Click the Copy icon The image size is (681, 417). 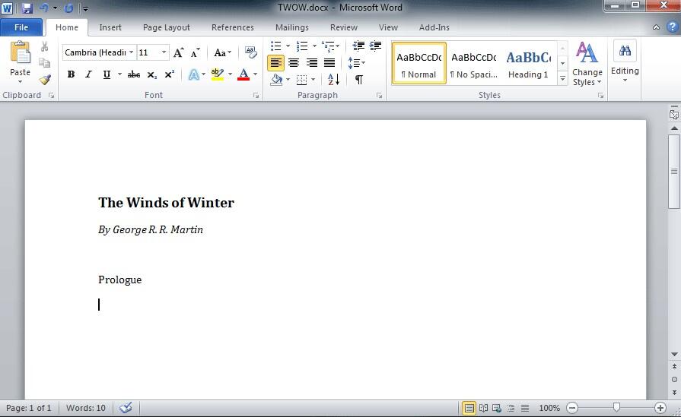(x=44, y=63)
